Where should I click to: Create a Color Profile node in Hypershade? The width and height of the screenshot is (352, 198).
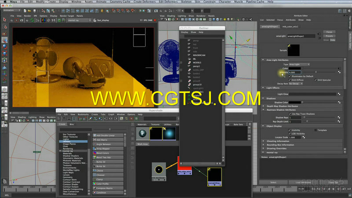click(x=108, y=184)
